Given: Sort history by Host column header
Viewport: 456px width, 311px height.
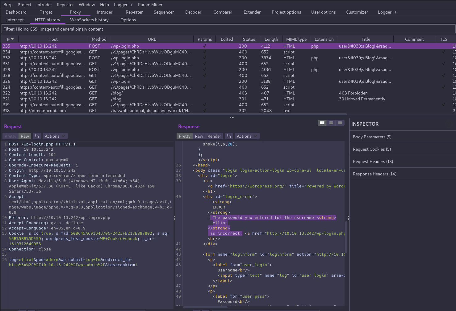Looking at the screenshot, I should click(x=53, y=39).
